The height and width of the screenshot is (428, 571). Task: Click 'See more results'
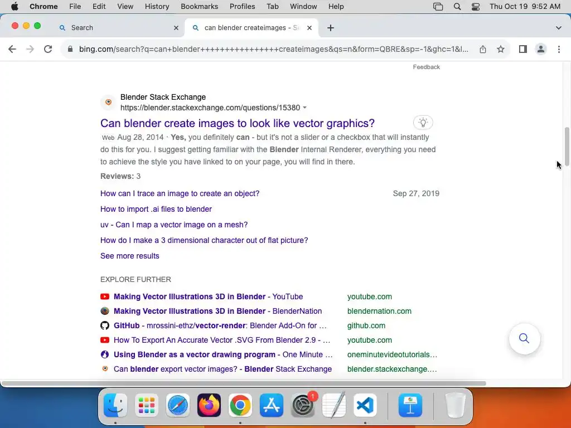point(129,256)
